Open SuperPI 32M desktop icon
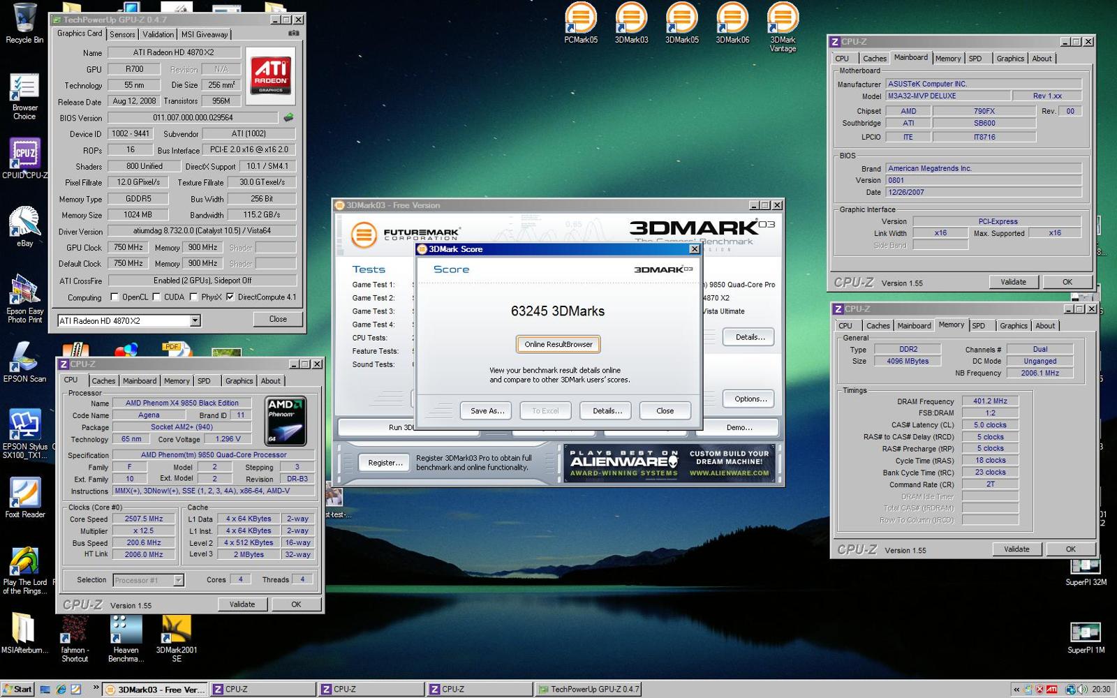The width and height of the screenshot is (1117, 698). pos(1086,570)
